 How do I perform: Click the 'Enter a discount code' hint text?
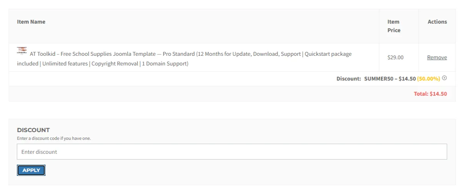pos(54,138)
